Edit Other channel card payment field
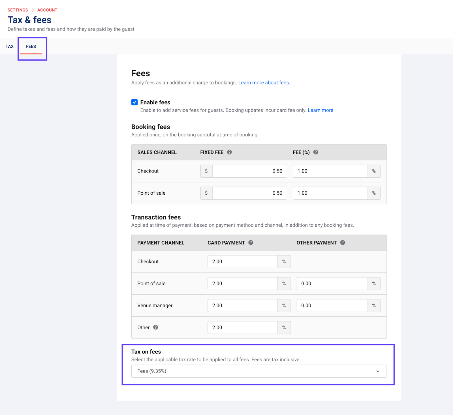Image resolution: width=453 pixels, height=415 pixels. click(242, 327)
